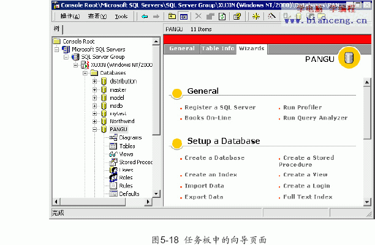
Task: Click the Full Text Index link
Action: point(308,197)
